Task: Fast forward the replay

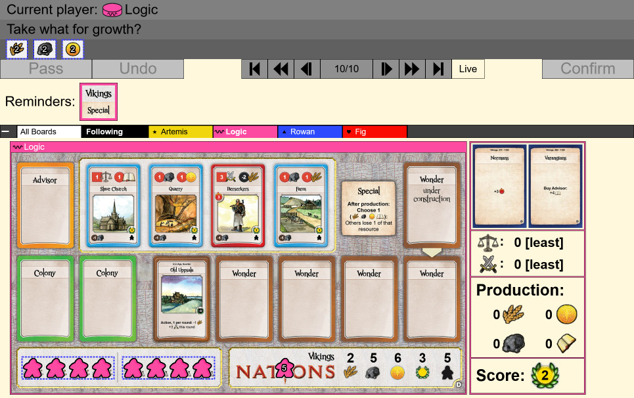Action: click(x=412, y=69)
